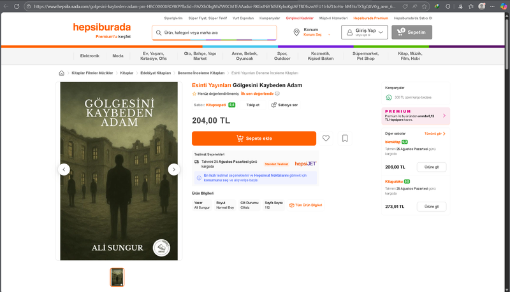Click the home icon in breadcrumb
The image size is (510, 292).
[61, 73]
